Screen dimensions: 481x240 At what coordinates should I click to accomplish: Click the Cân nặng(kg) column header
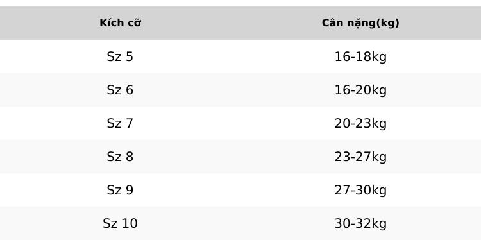coord(360,23)
